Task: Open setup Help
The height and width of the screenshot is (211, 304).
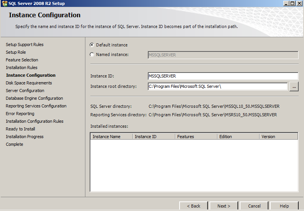Action: click(284, 206)
